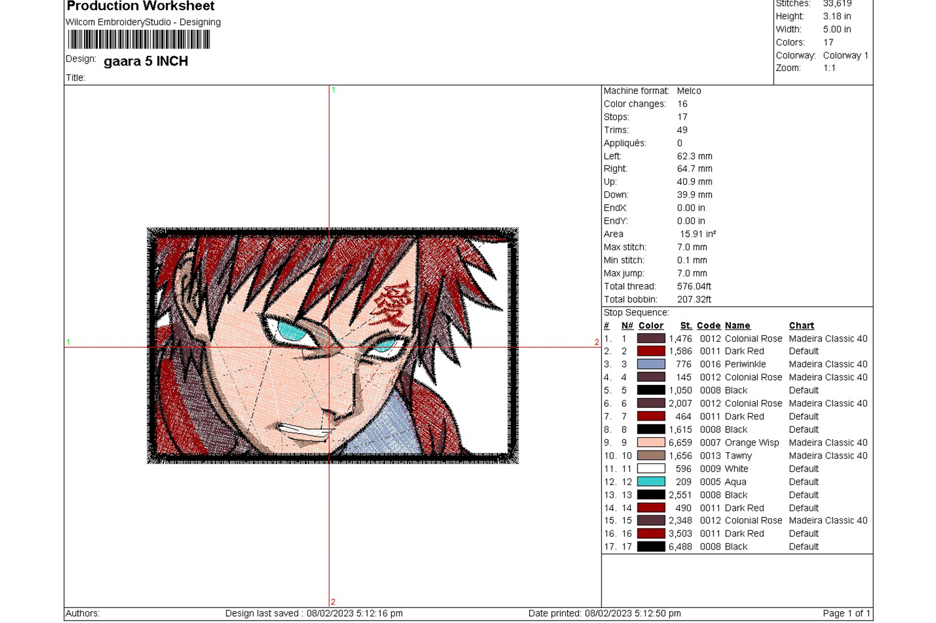Click the Height value '3.18 in'

pos(837,16)
